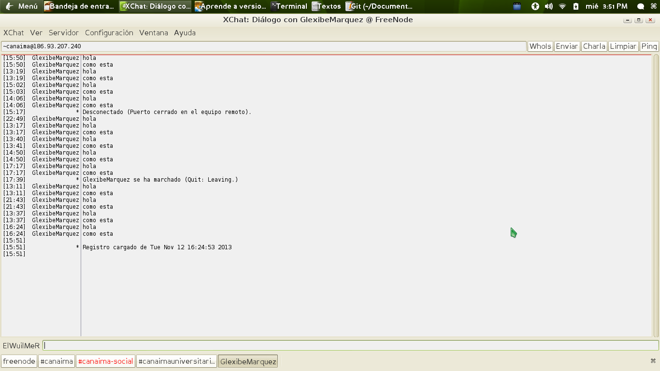Image resolution: width=660 pixels, height=371 pixels.
Task: Open the Menú launcher icon
Action: tap(9, 6)
